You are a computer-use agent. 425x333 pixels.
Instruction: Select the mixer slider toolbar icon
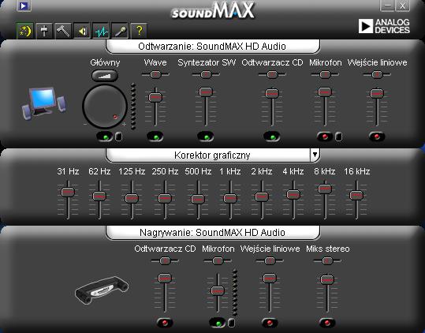click(44, 31)
